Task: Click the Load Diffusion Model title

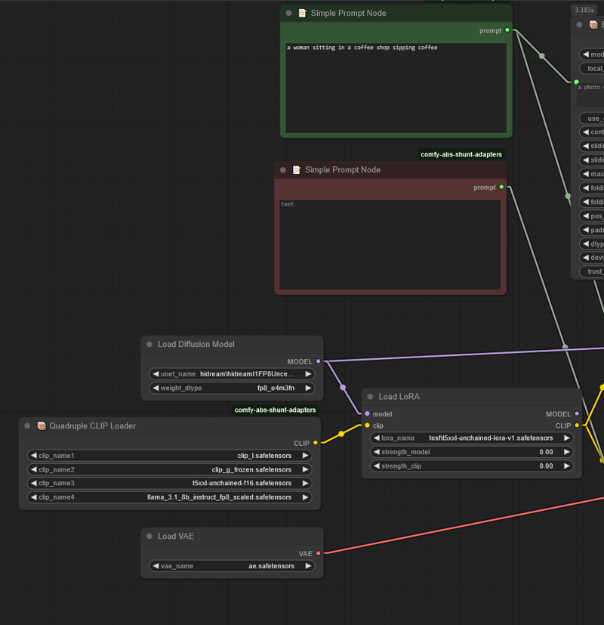Action: click(x=196, y=344)
